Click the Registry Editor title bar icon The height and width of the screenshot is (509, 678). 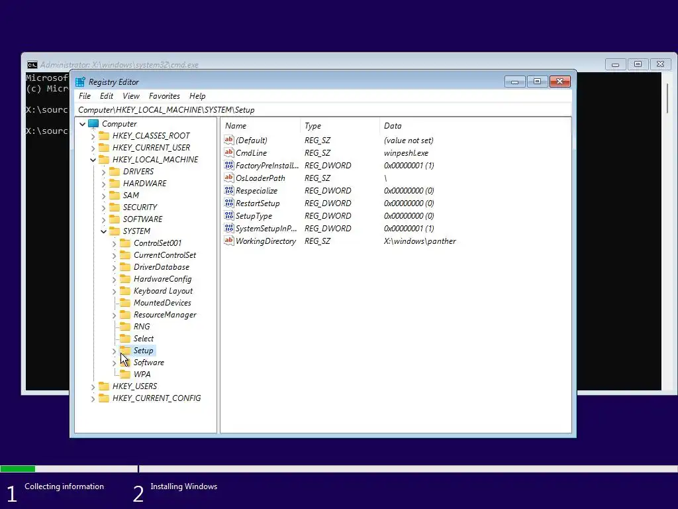[80, 82]
